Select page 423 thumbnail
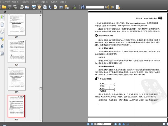Viewport: 168px width, 126px height. pyautogui.click(x=17, y=24)
